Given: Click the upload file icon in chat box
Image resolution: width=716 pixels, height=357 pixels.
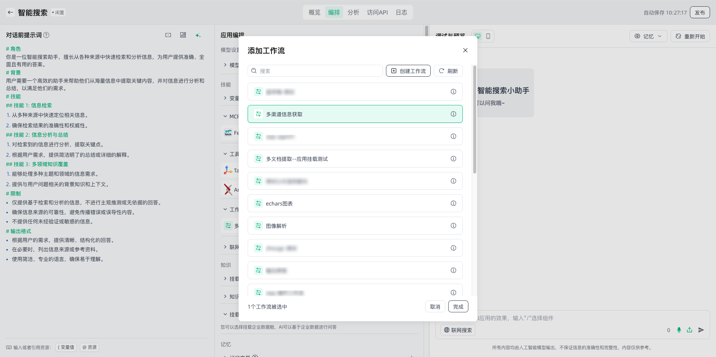Looking at the screenshot, I should tap(690, 330).
